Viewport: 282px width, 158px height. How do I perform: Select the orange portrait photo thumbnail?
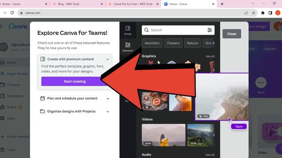coord(180,102)
